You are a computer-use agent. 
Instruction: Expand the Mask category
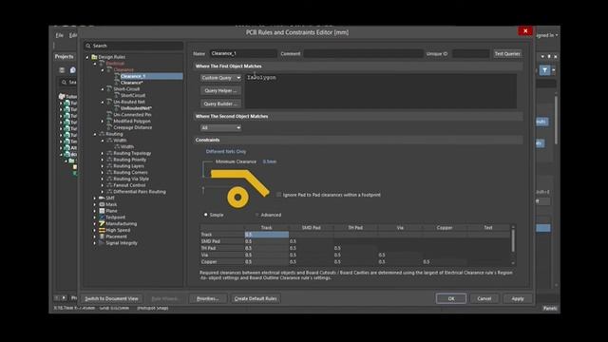(x=95, y=205)
